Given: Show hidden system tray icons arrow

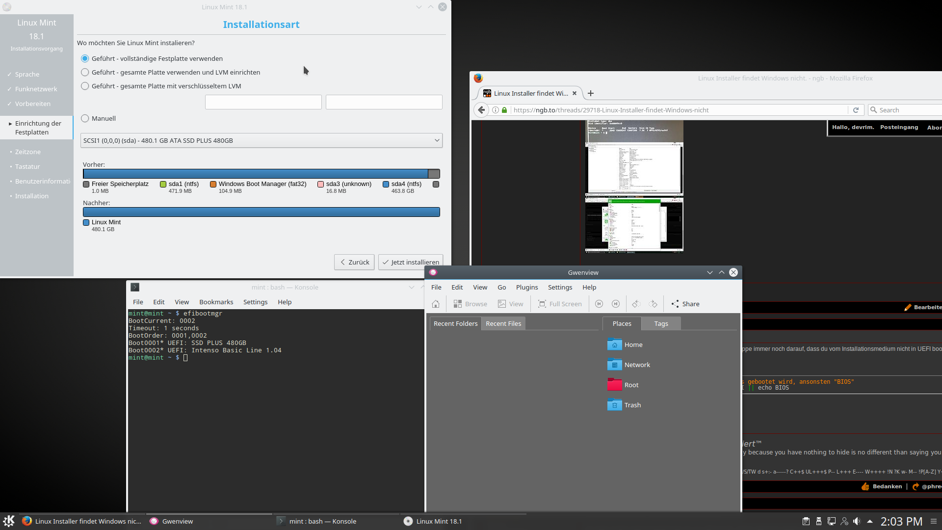Looking at the screenshot, I should point(870,521).
